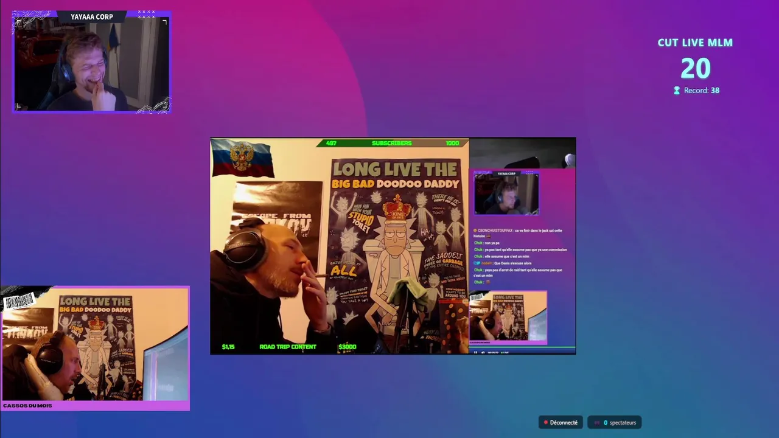
Task: Click the nested YAYAAA CORP mini webcam
Action: pyautogui.click(x=506, y=193)
